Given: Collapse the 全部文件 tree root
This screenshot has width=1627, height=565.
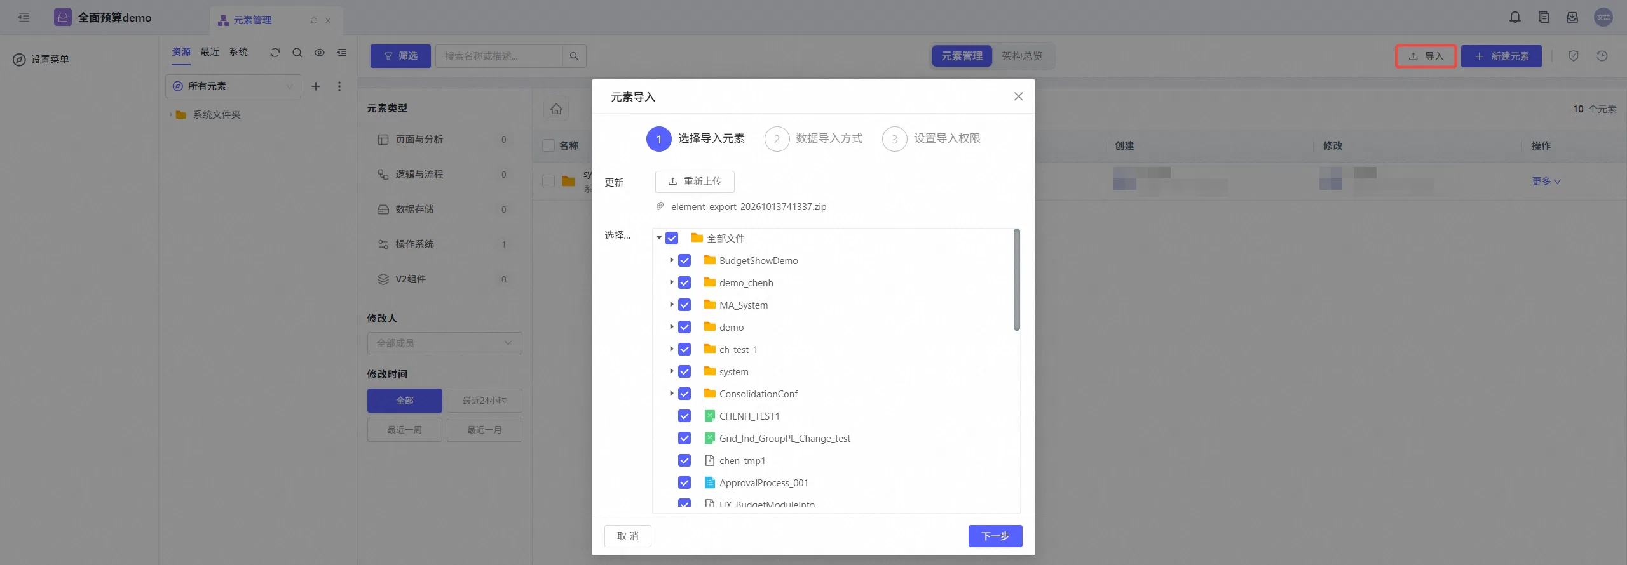Looking at the screenshot, I should (659, 238).
